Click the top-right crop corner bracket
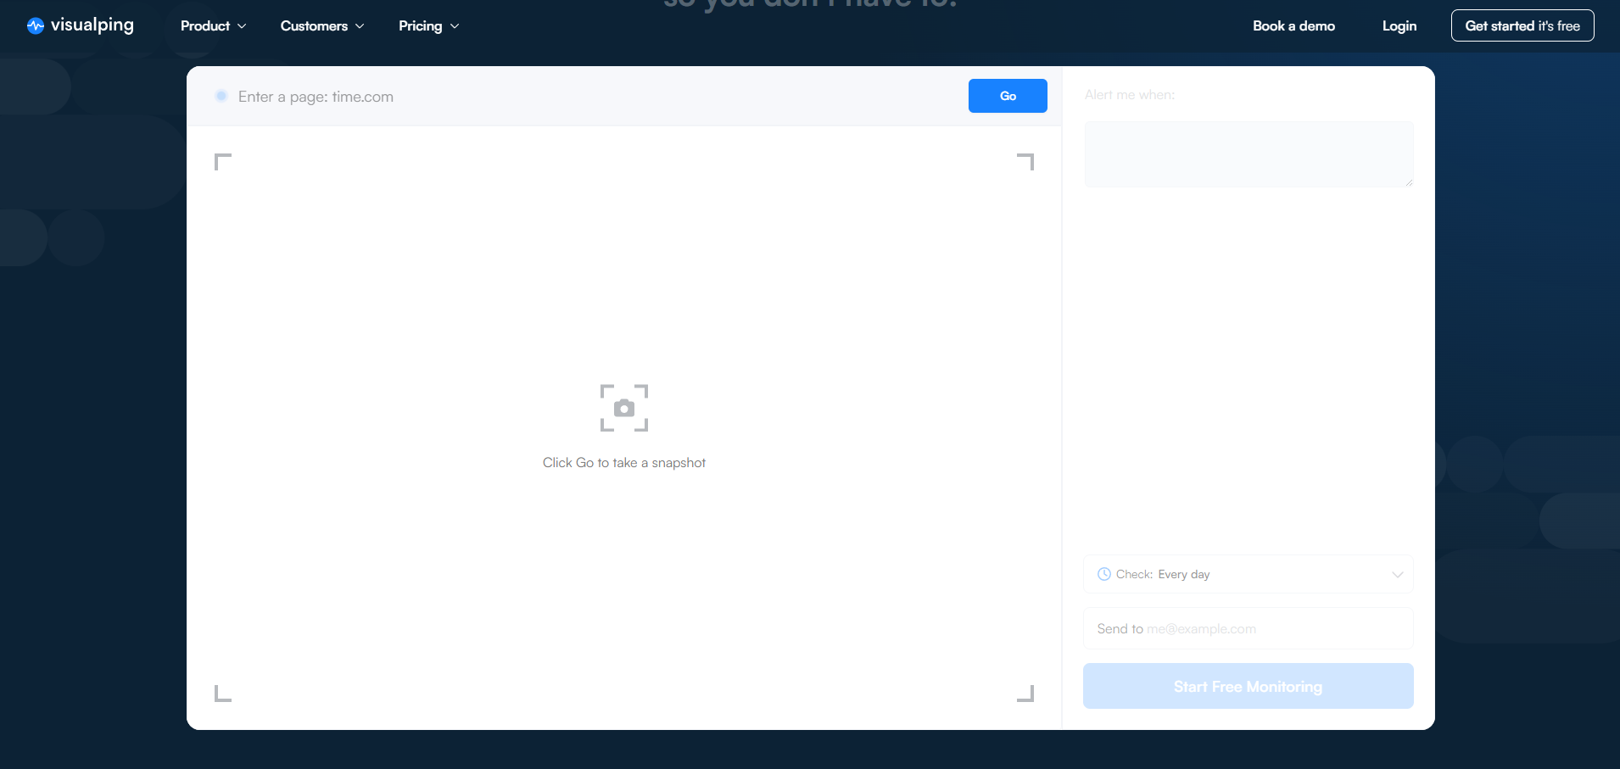This screenshot has height=769, width=1620. pyautogui.click(x=1025, y=161)
